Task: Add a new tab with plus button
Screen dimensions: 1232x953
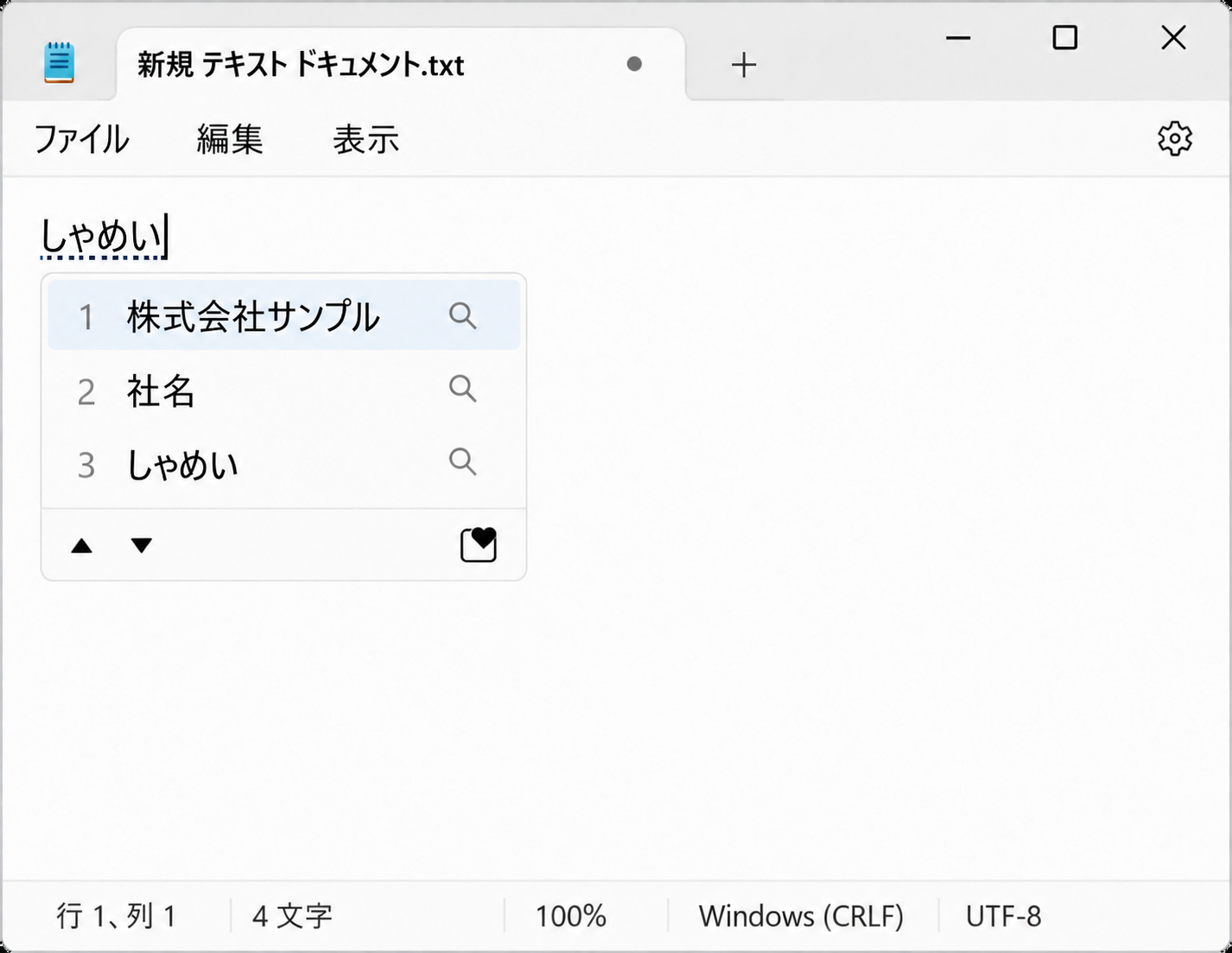Action: click(743, 65)
